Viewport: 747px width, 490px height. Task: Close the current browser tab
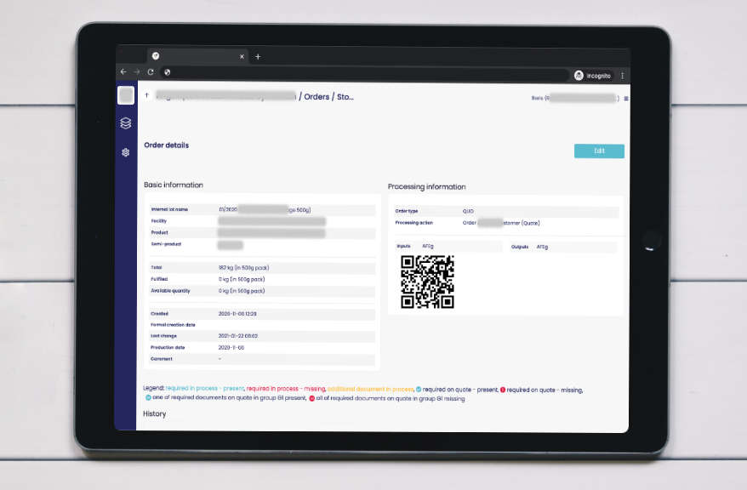click(242, 57)
